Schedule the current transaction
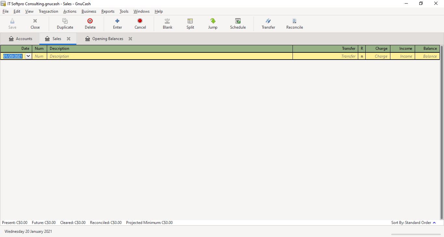 click(x=238, y=23)
